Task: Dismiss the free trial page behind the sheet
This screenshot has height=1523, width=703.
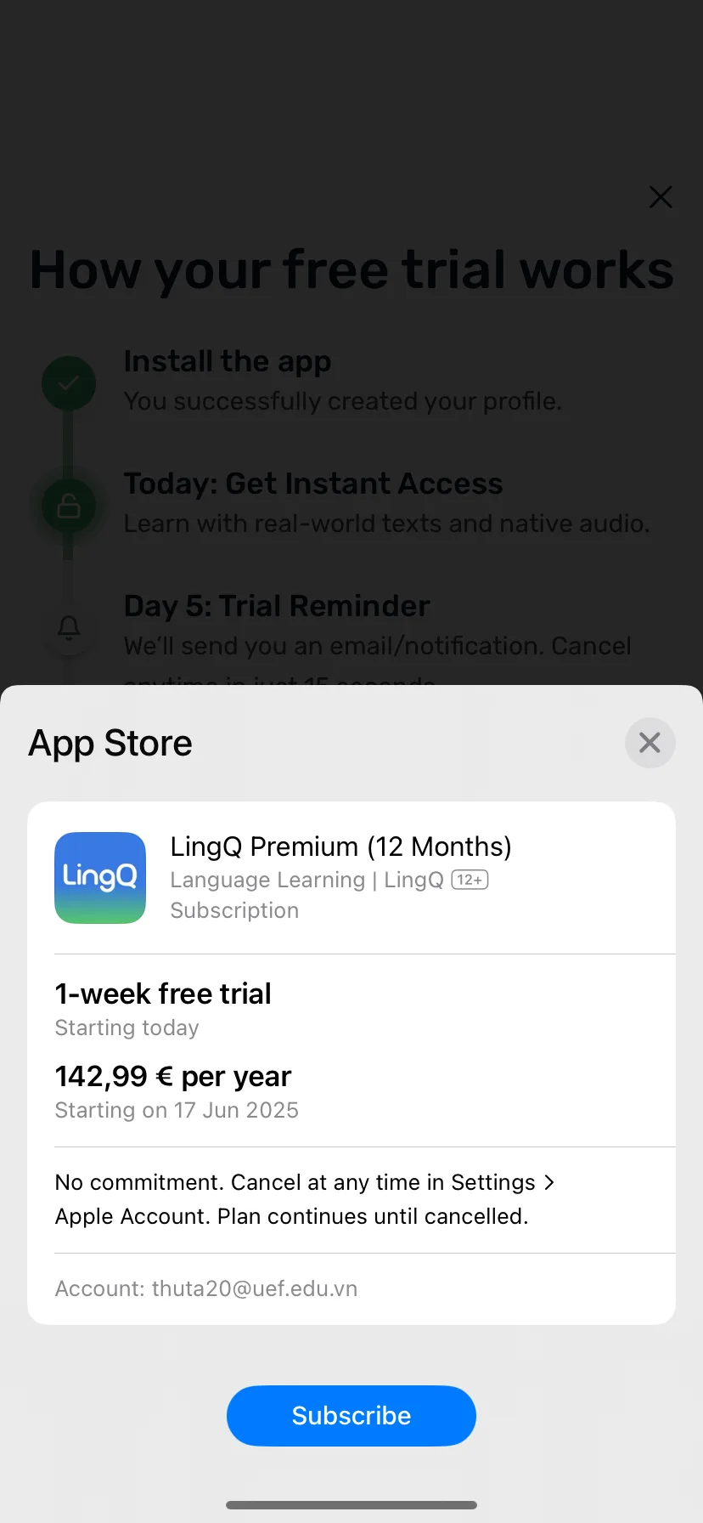Action: click(661, 197)
